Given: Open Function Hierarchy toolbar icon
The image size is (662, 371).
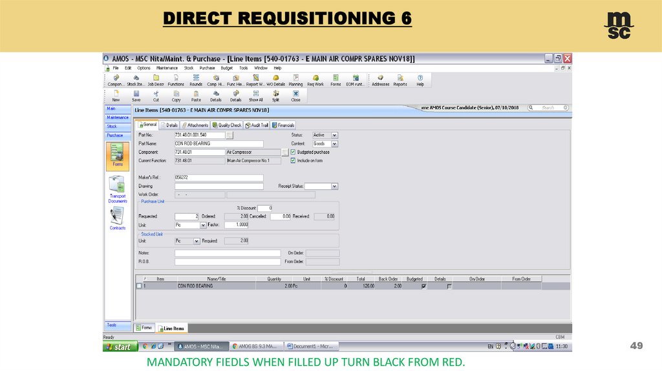Looking at the screenshot, I should [235, 80].
